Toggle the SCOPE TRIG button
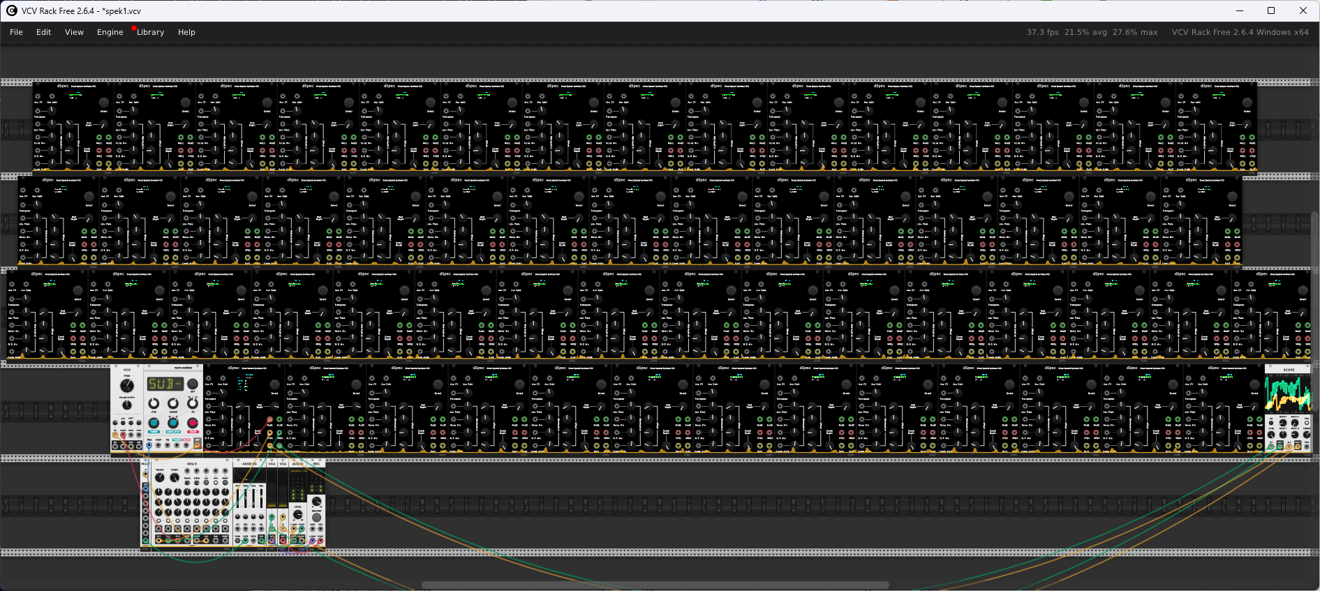Screen dimensions: 1320x591 1307,423
